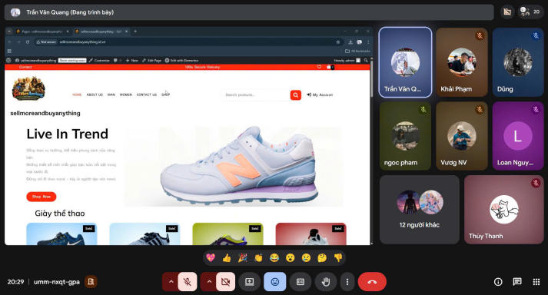Click the presentation vertical scrollbar
548x295 pixels.
371,151
